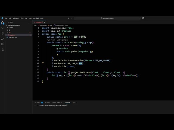Open README.md in the explorer tree
This screenshot has height=130, width=174.
(19, 37)
